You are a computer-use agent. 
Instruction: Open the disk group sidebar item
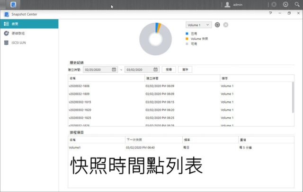point(29,34)
